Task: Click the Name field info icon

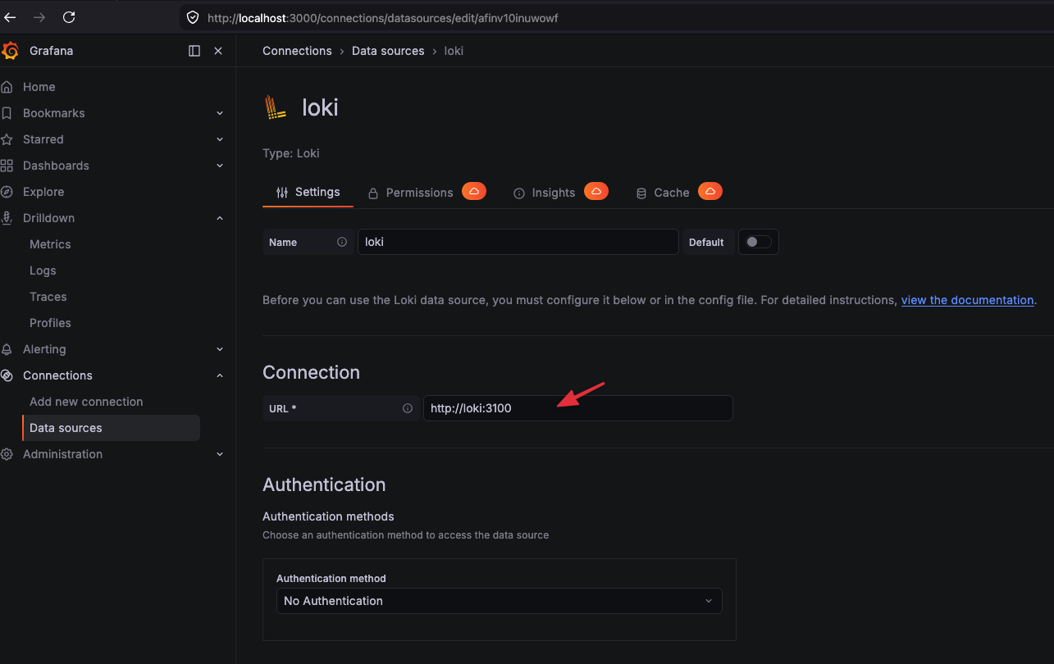Action: [342, 242]
